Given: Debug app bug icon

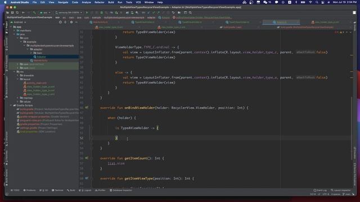Looking at the screenshot, I should click(x=101, y=12).
